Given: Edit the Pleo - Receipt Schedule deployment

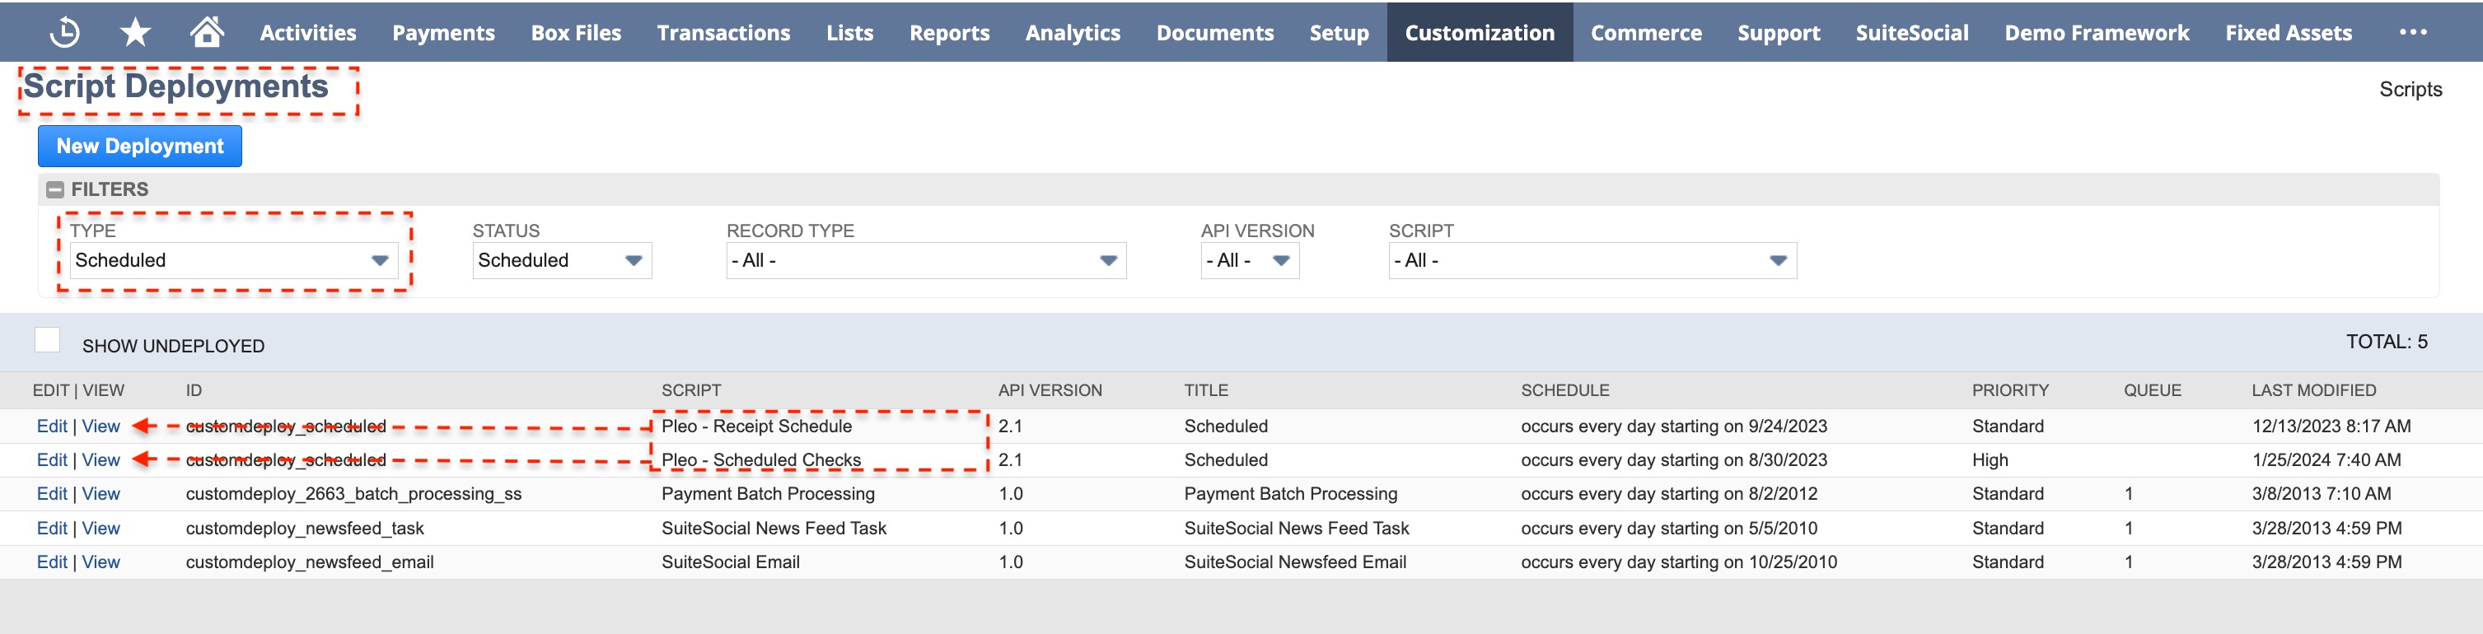Looking at the screenshot, I should tap(52, 426).
